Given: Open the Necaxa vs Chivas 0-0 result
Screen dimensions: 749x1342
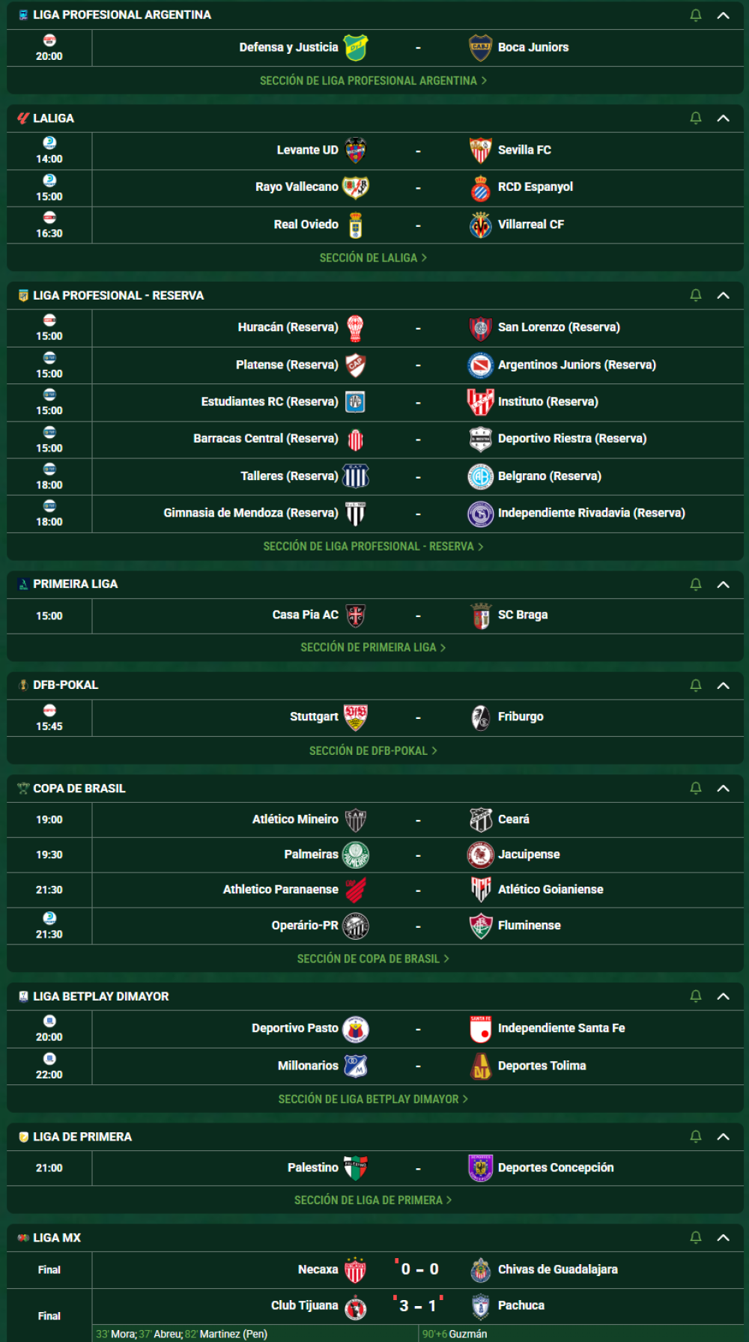Looking at the screenshot, I should point(419,1269).
